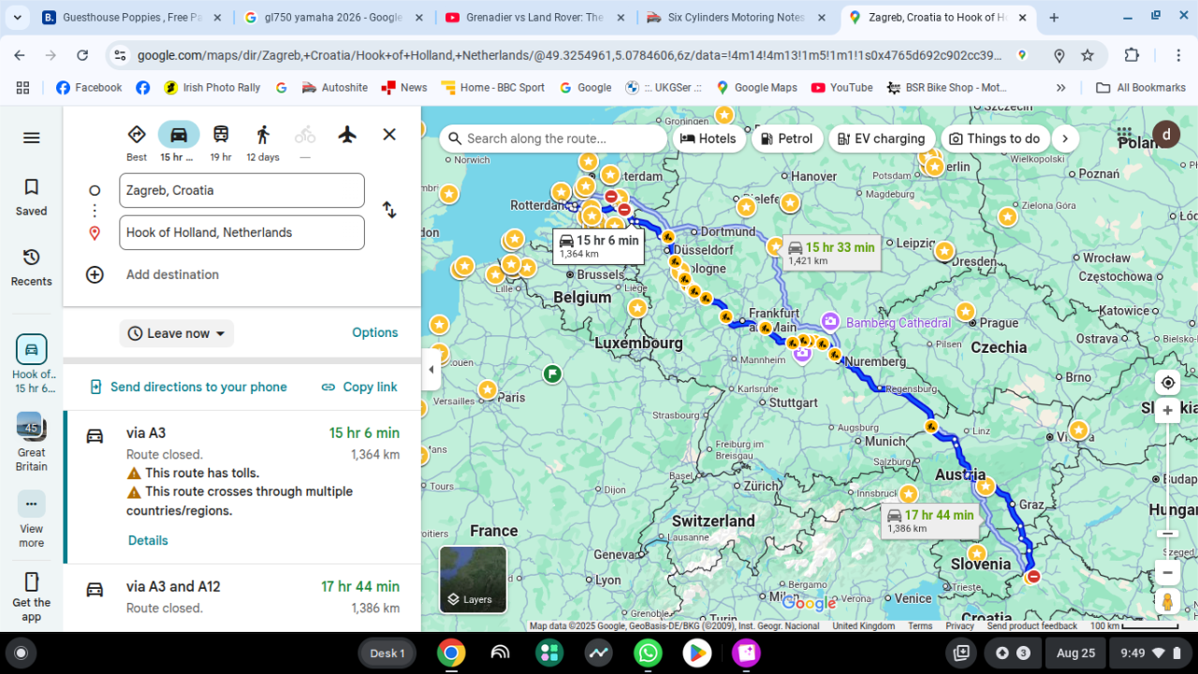
Task: Zoom in the map with plus button
Action: click(1167, 411)
